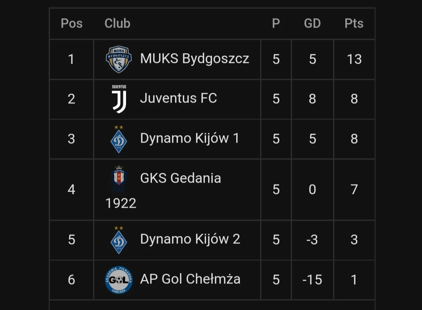This screenshot has height=310, width=422.
Task: Click the Dynamo Kijów 1 diamond crest
Action: tap(119, 139)
